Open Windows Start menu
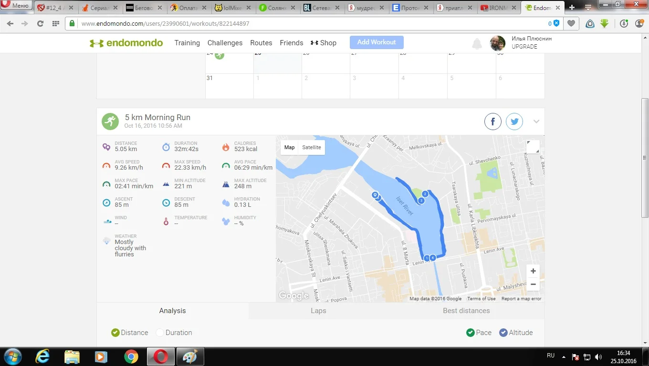 pyautogui.click(x=12, y=356)
